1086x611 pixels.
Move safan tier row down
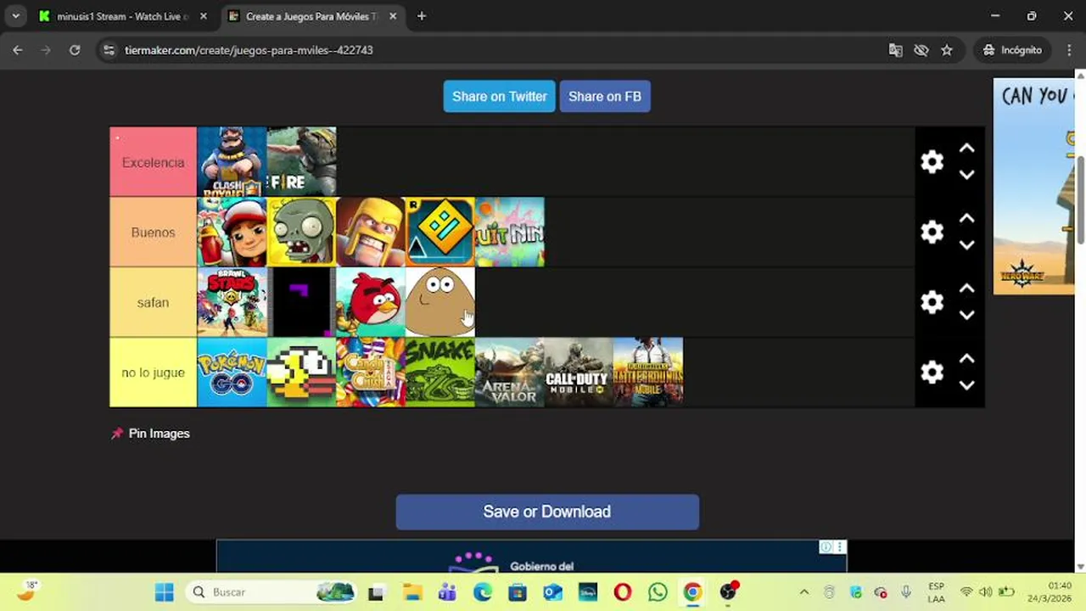pos(966,315)
